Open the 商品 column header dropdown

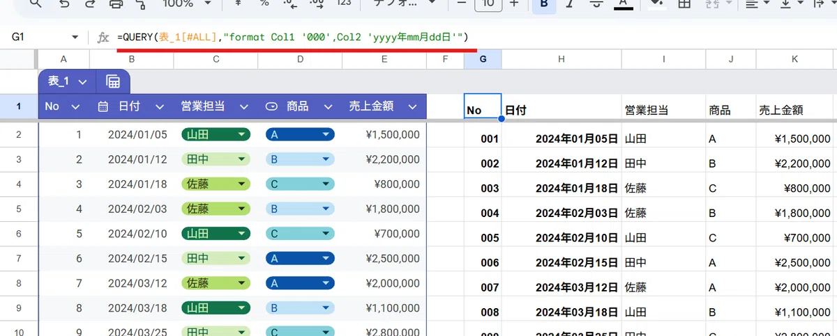tap(328, 106)
